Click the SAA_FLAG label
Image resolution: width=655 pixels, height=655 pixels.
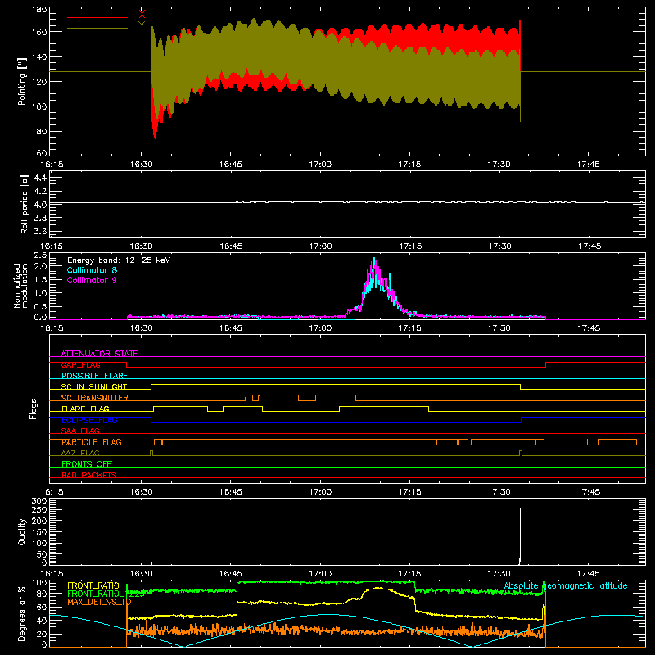tap(80, 431)
